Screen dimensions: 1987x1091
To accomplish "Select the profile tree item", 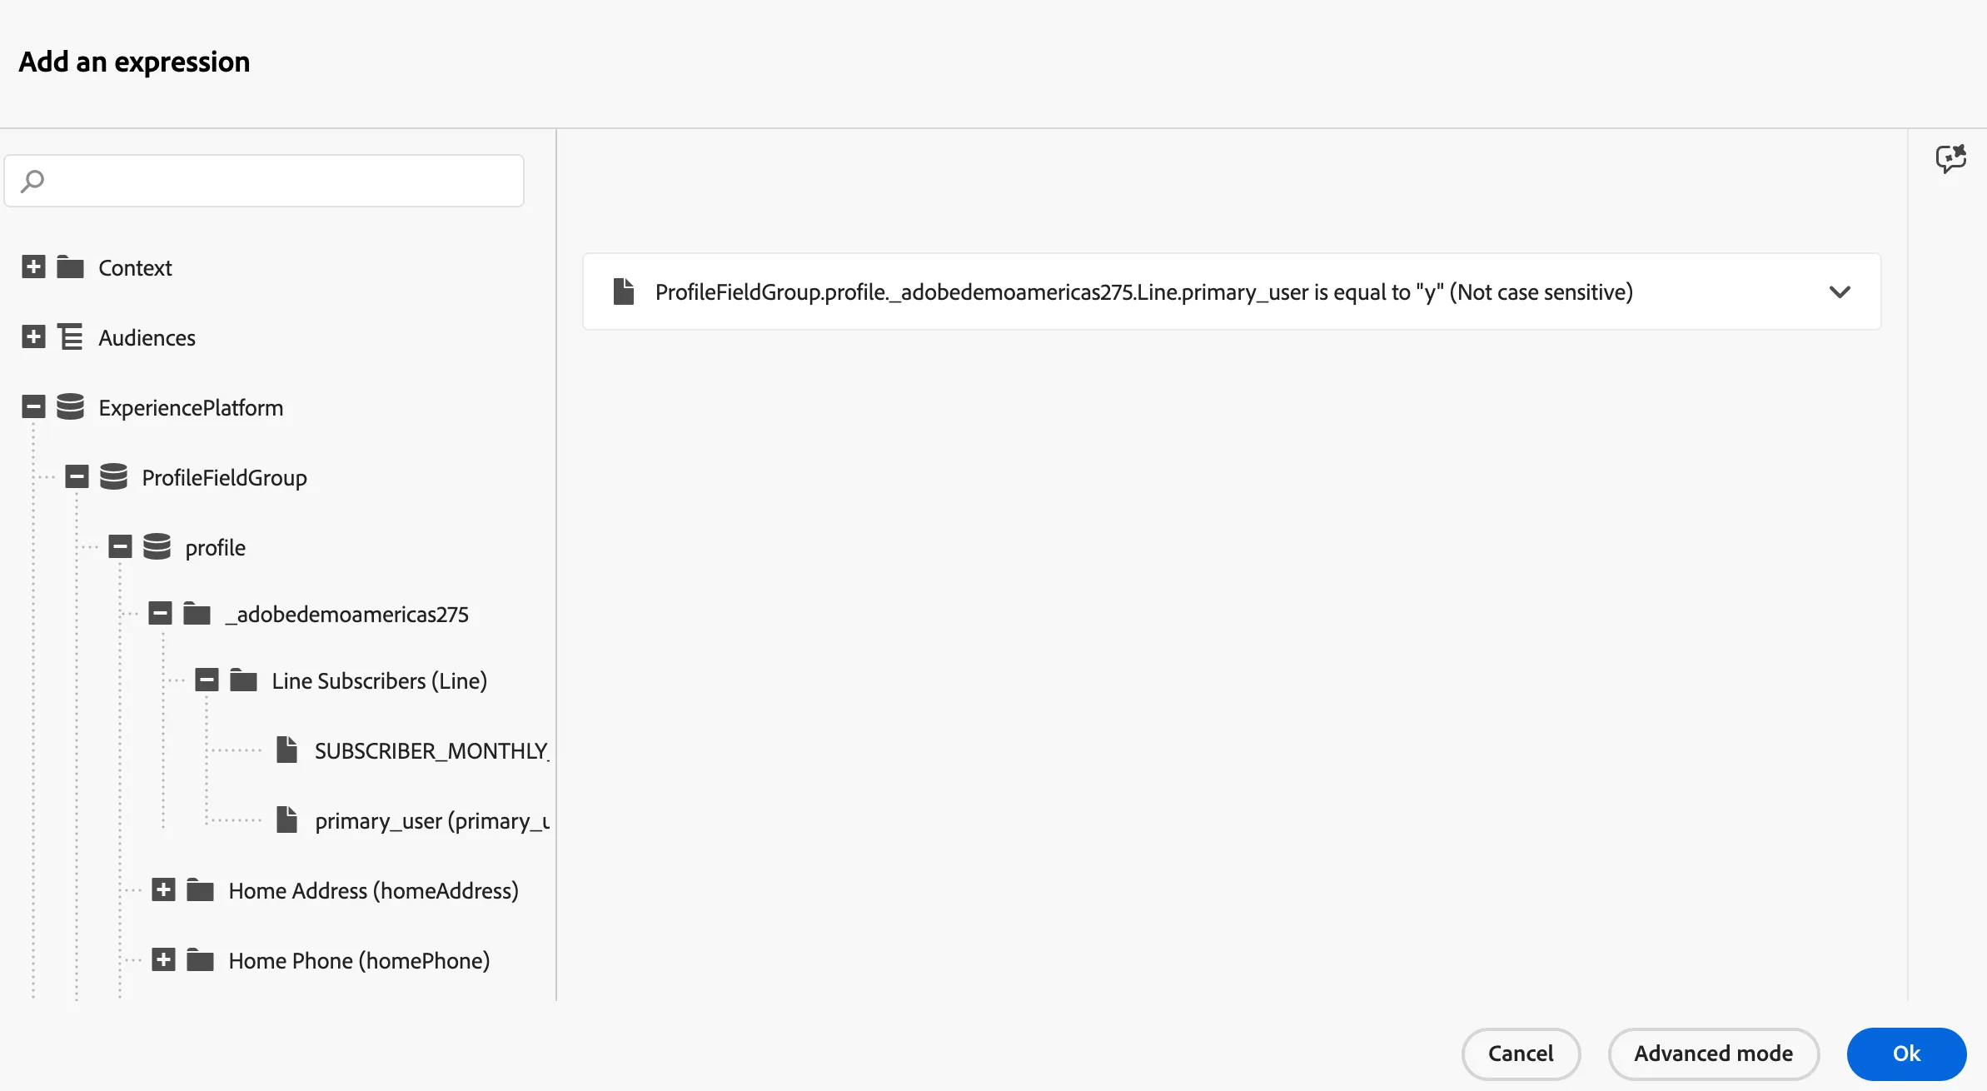I will pyautogui.click(x=215, y=547).
